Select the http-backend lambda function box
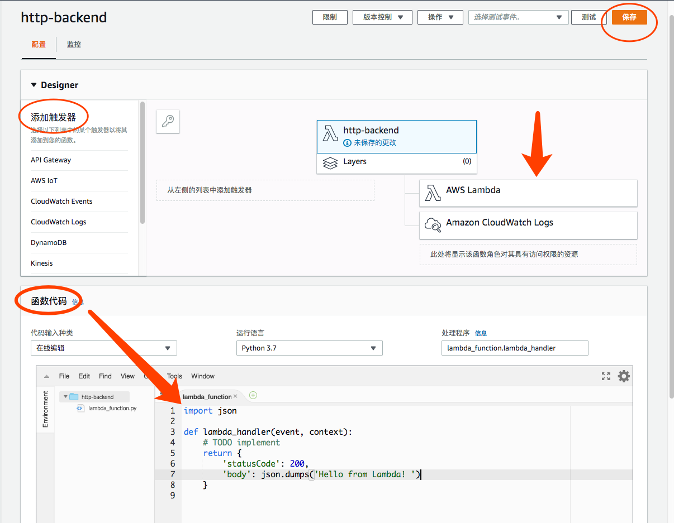 click(397, 137)
